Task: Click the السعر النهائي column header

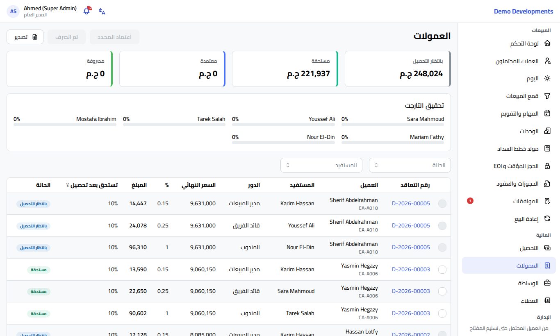Action: (199, 185)
